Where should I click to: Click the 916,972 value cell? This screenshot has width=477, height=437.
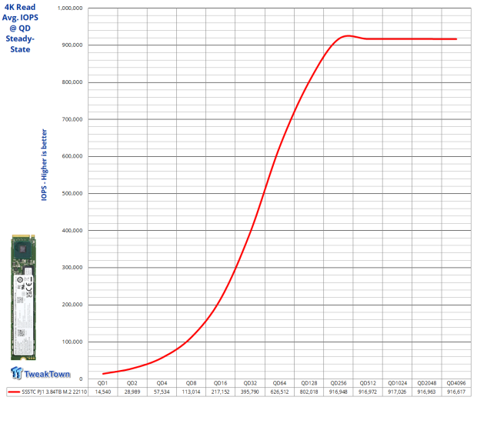[x=368, y=392]
